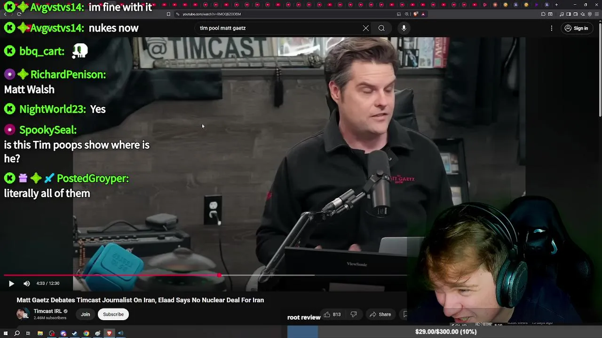Click the Join channel button
Screen dimensions: 602x338
click(x=85, y=314)
